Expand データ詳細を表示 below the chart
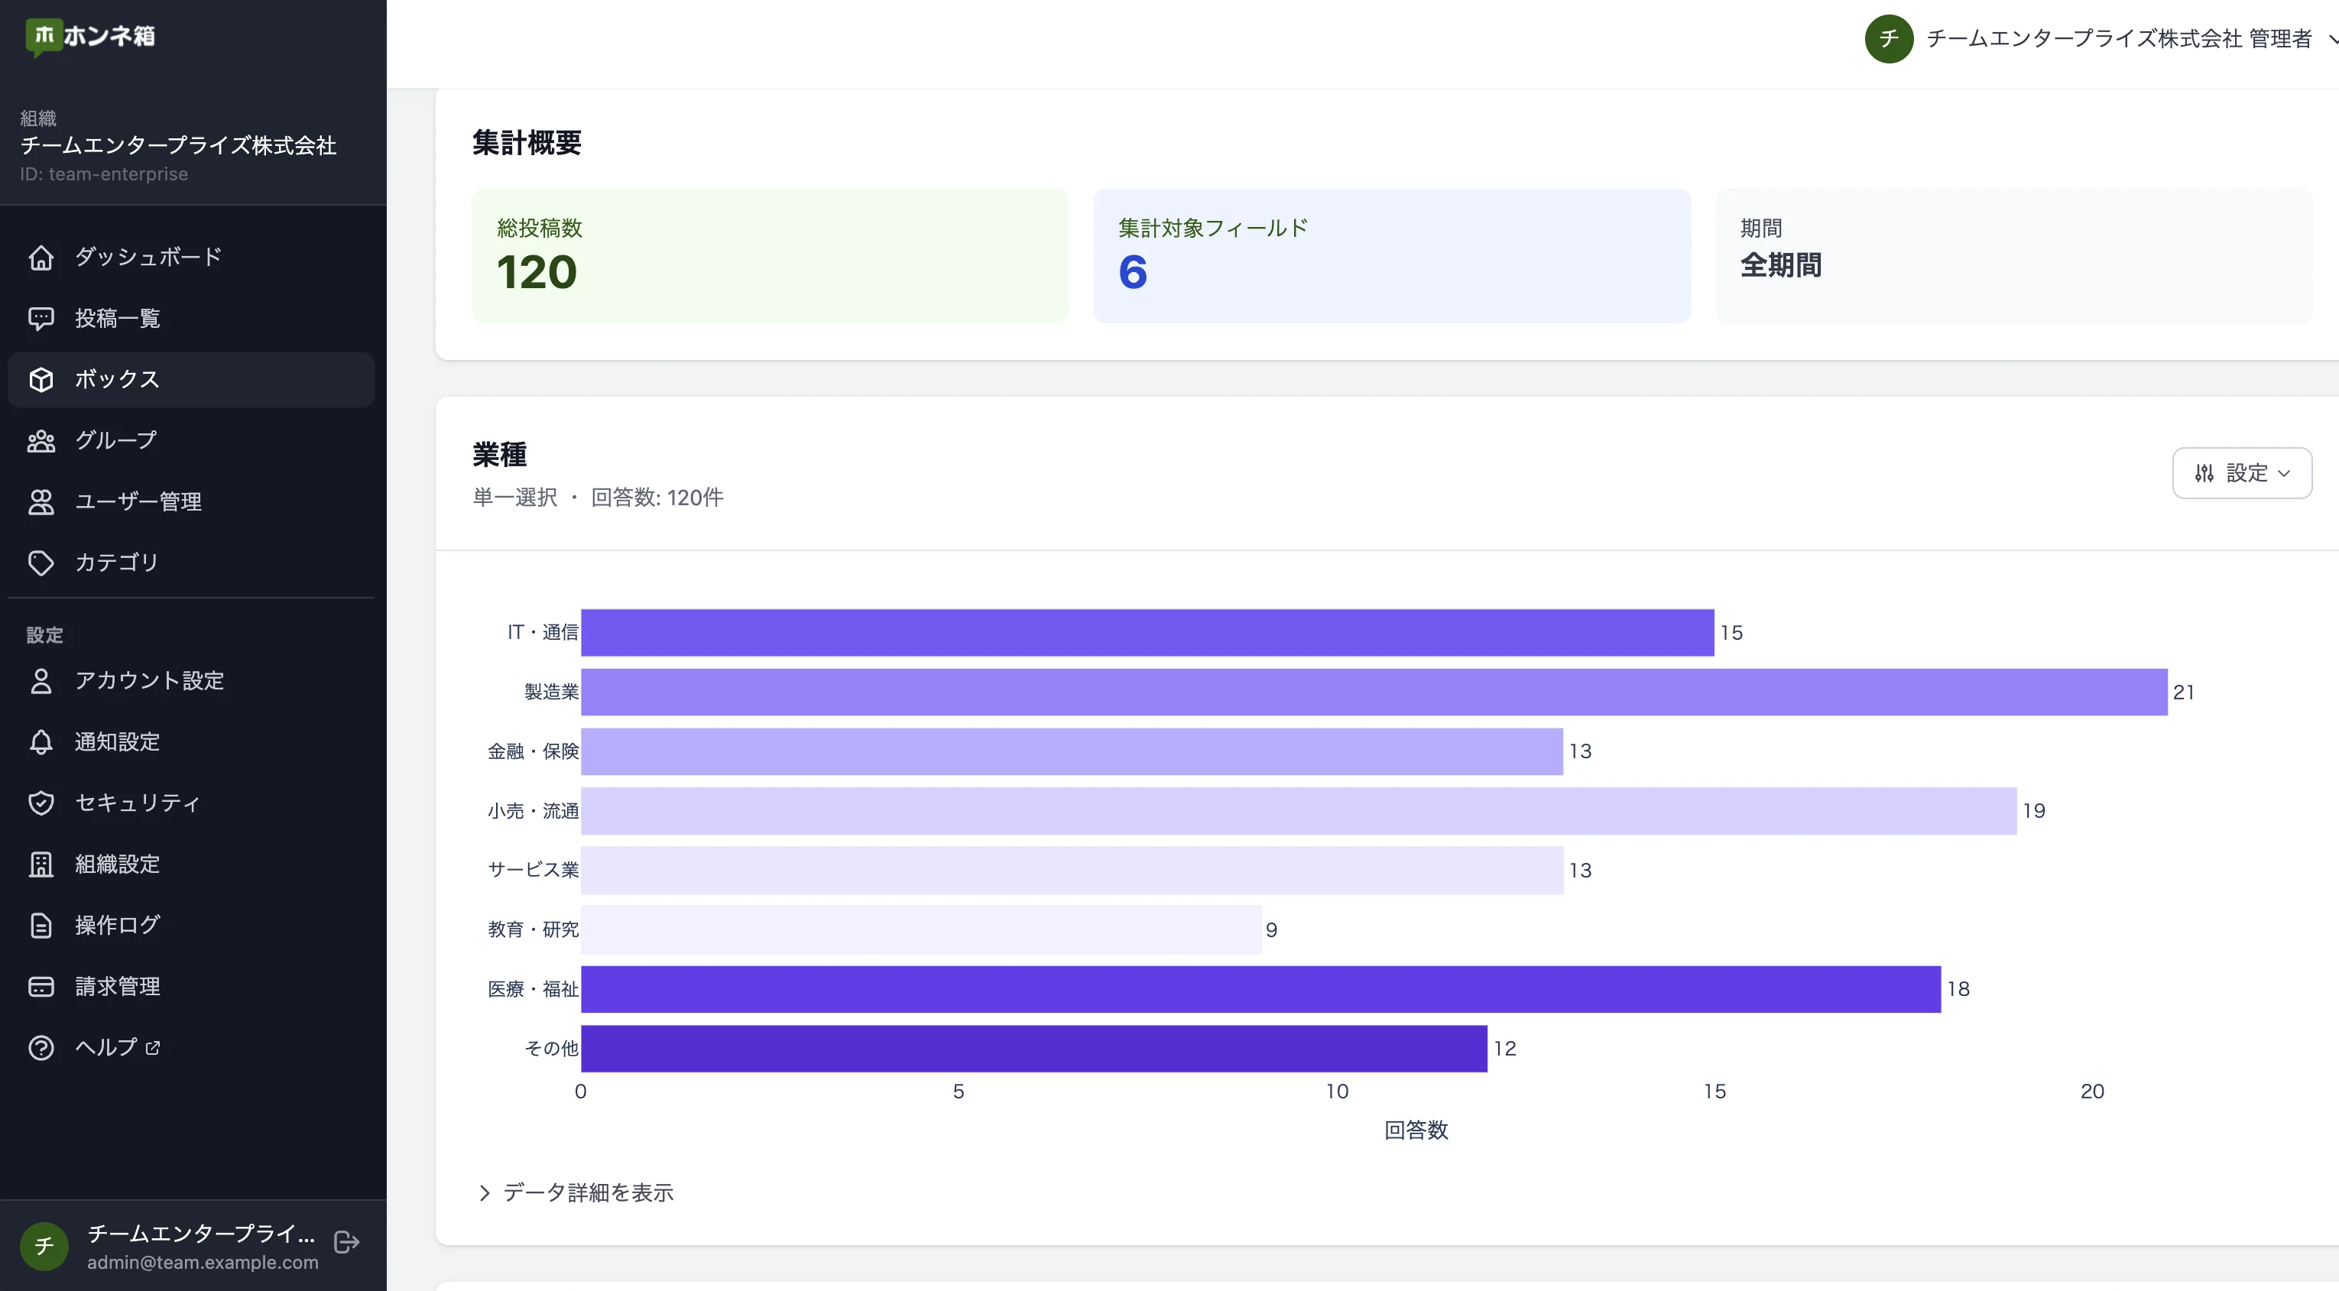 575,1192
